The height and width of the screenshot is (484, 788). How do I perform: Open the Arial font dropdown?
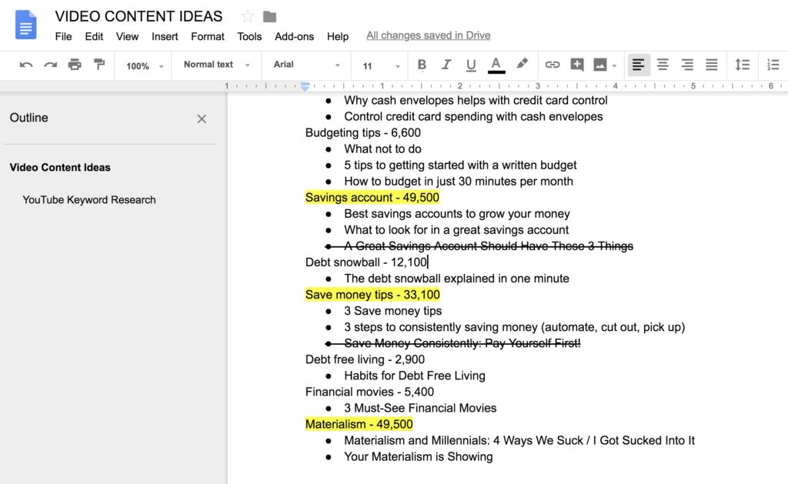pyautogui.click(x=306, y=65)
